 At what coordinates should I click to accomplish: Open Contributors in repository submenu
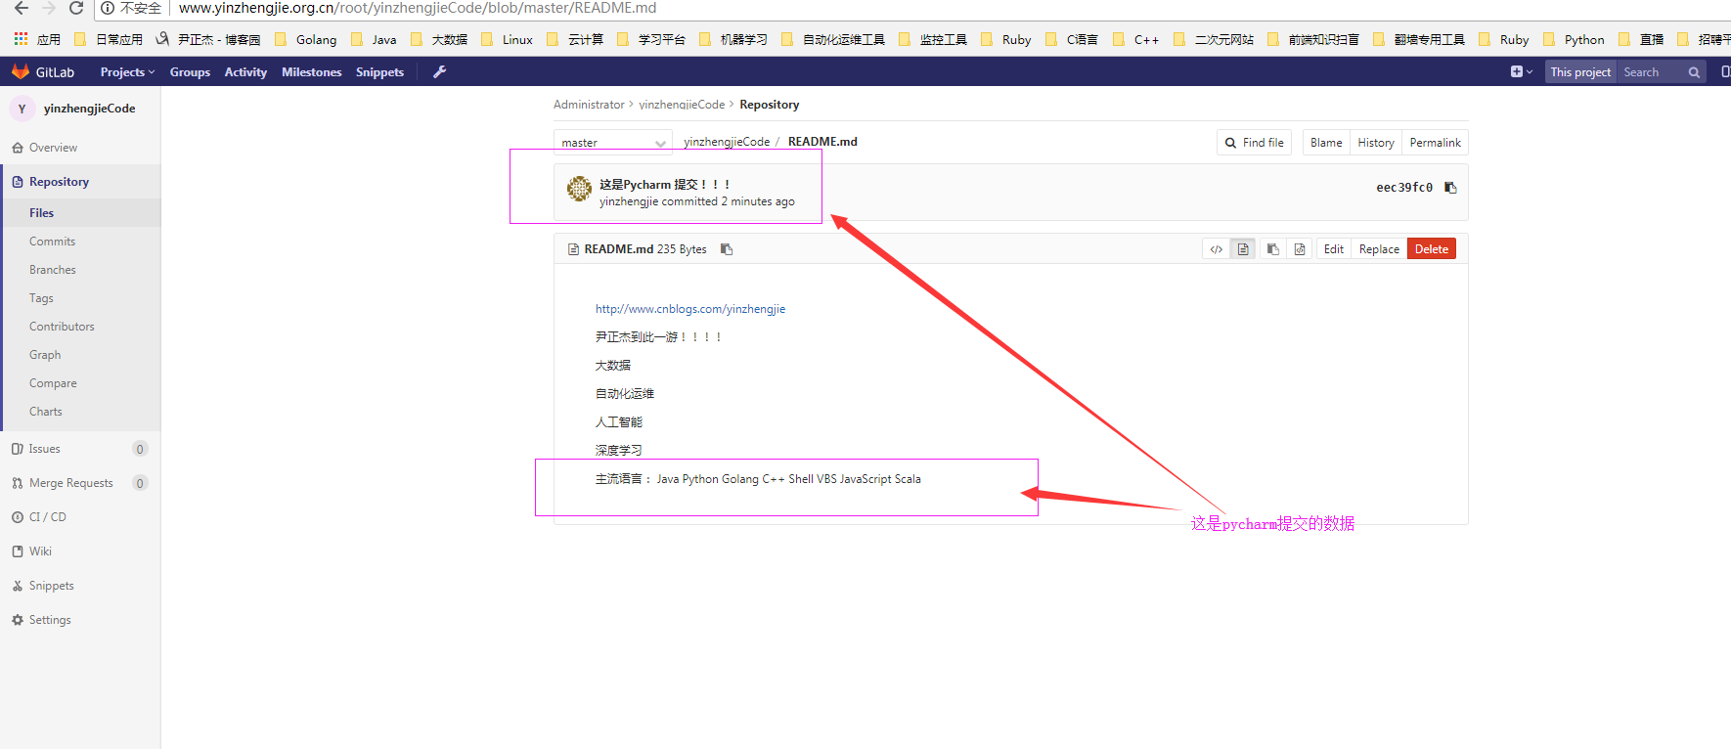[80, 327]
